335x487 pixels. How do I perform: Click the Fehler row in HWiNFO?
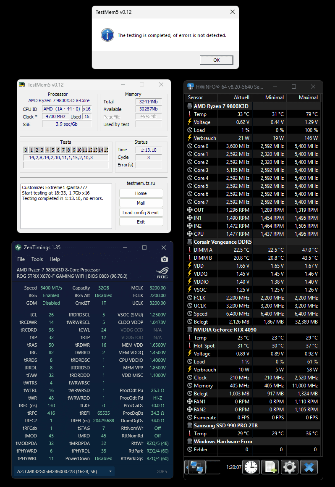253,450
